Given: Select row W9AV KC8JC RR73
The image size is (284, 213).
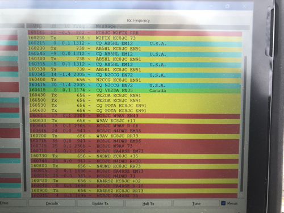Looking at the screenshot, I should point(135,136).
